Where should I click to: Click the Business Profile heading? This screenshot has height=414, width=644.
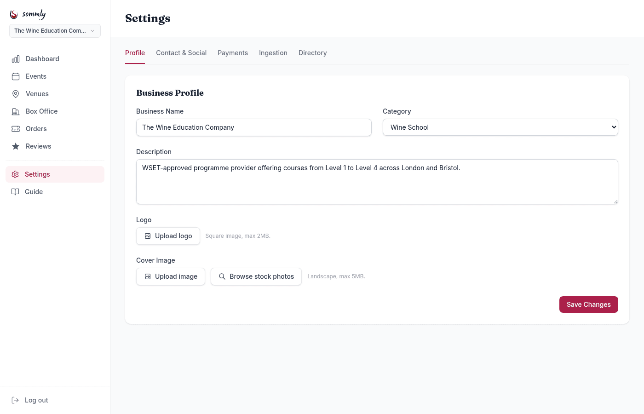coord(170,93)
